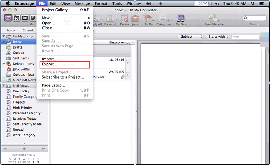Click the Calendar favorites bar button
Screen dimensions: 270x165
click(x=29, y=30)
